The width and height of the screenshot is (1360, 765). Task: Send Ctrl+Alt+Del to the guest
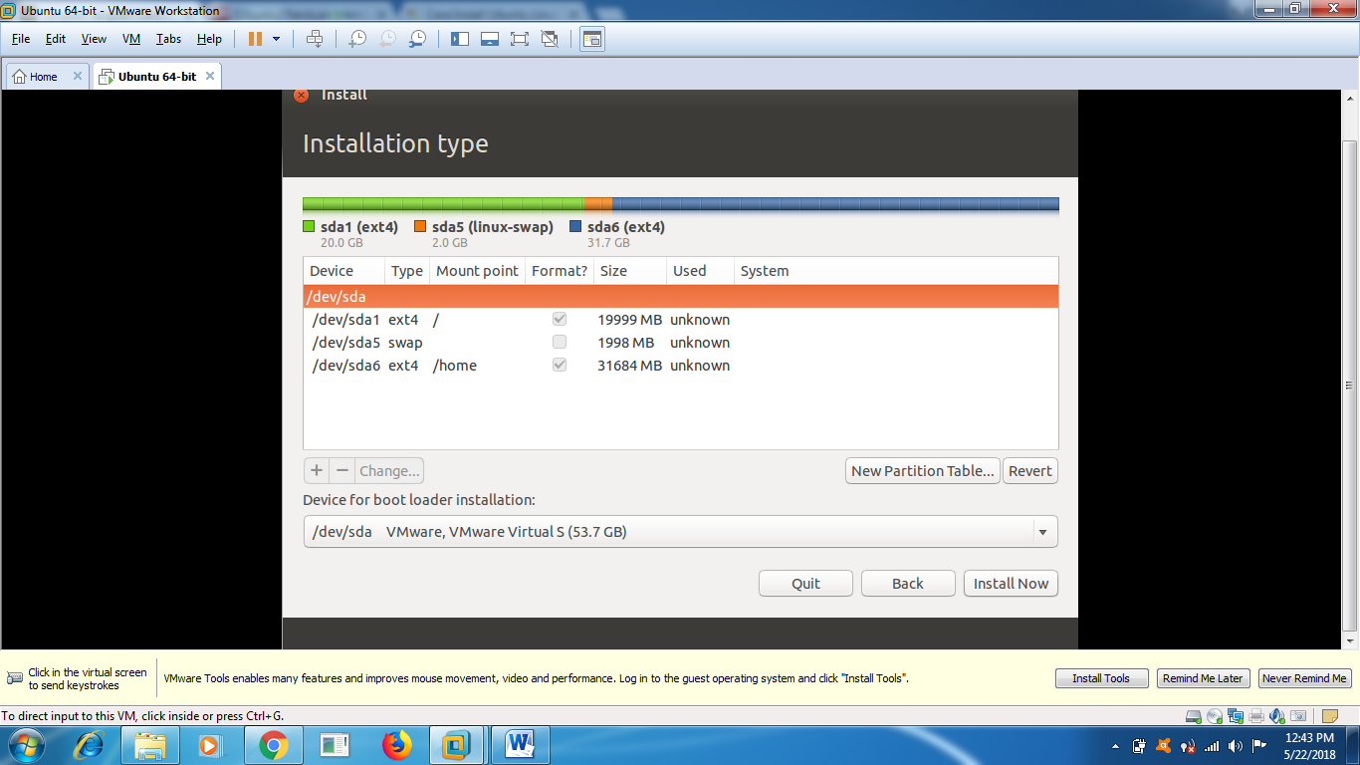tap(315, 38)
